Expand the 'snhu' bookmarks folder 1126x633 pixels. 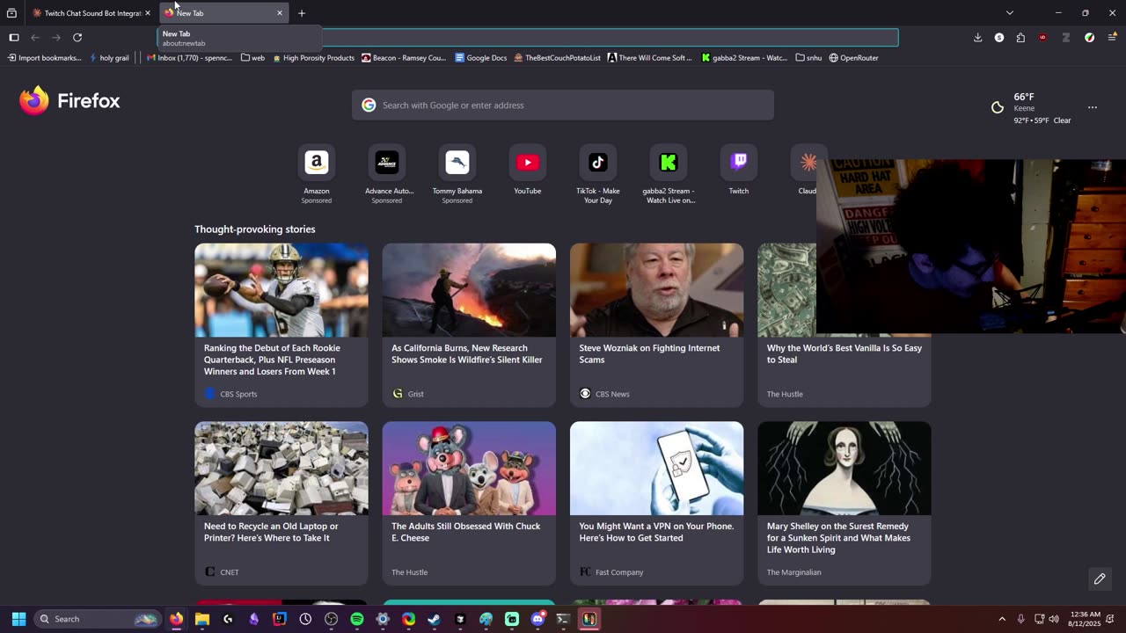808,58
